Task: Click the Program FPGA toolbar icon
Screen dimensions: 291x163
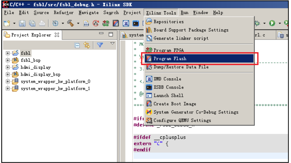Action: click(106, 23)
